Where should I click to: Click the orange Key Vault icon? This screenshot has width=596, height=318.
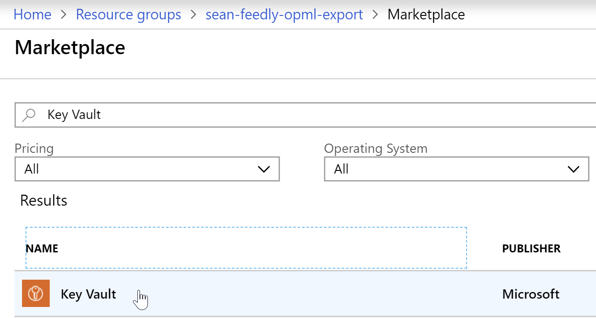point(36,294)
